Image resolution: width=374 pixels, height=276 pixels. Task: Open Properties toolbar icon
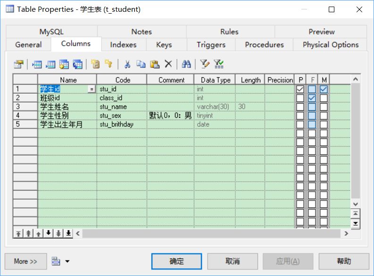click(18, 64)
